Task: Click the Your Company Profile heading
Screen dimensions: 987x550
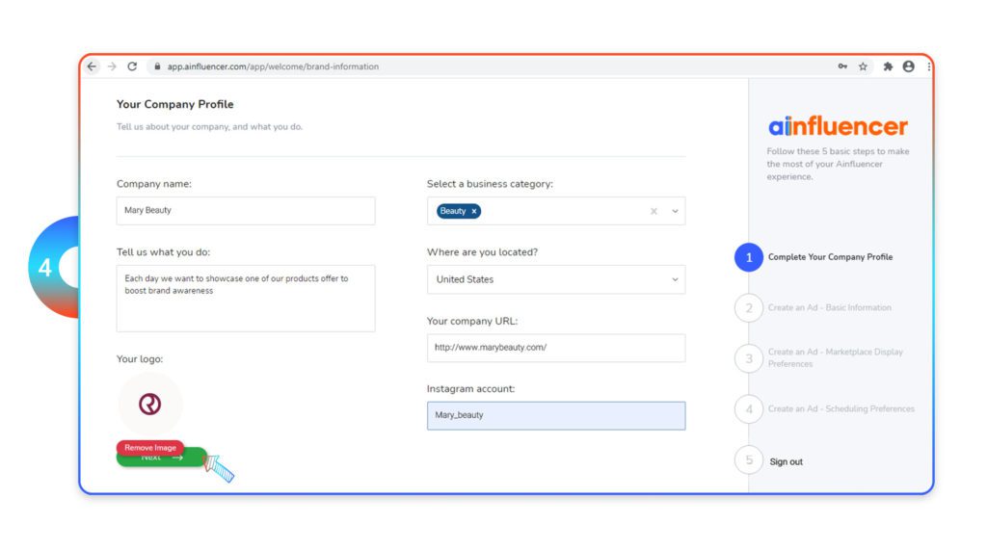Action: (175, 104)
